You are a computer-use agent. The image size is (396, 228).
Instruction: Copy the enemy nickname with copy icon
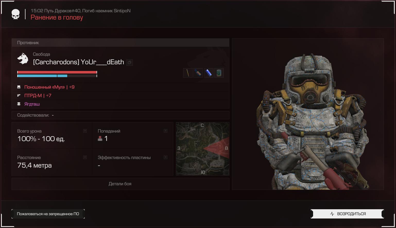tap(130, 62)
